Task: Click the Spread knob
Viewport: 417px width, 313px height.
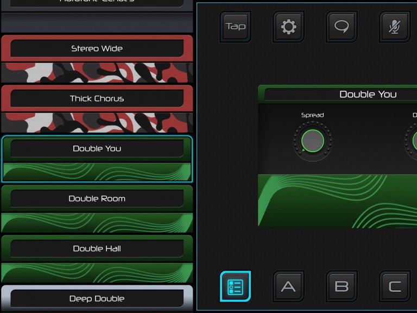Action: pos(312,141)
